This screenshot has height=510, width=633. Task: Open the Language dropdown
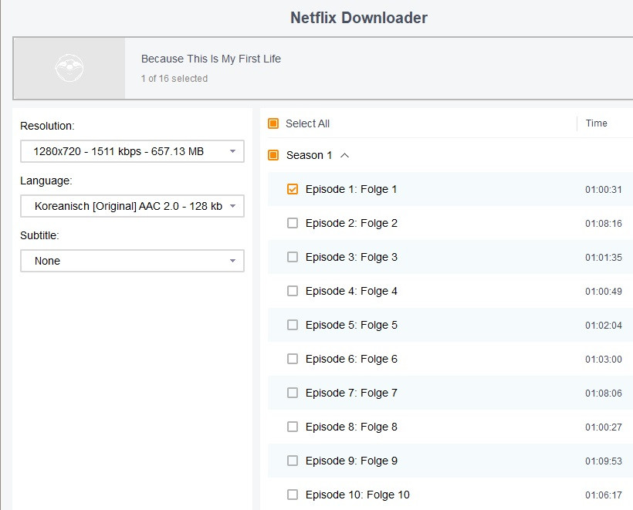(x=132, y=206)
